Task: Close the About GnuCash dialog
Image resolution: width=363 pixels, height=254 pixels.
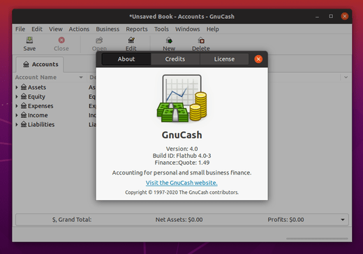Action: point(258,59)
